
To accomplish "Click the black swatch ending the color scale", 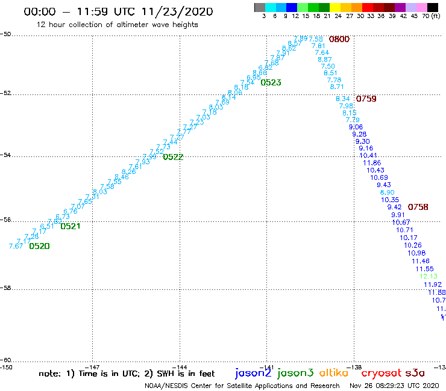I will point(432,7).
